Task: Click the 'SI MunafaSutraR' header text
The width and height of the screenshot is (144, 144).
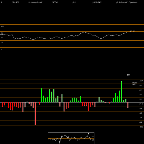Action: pos(35,2)
